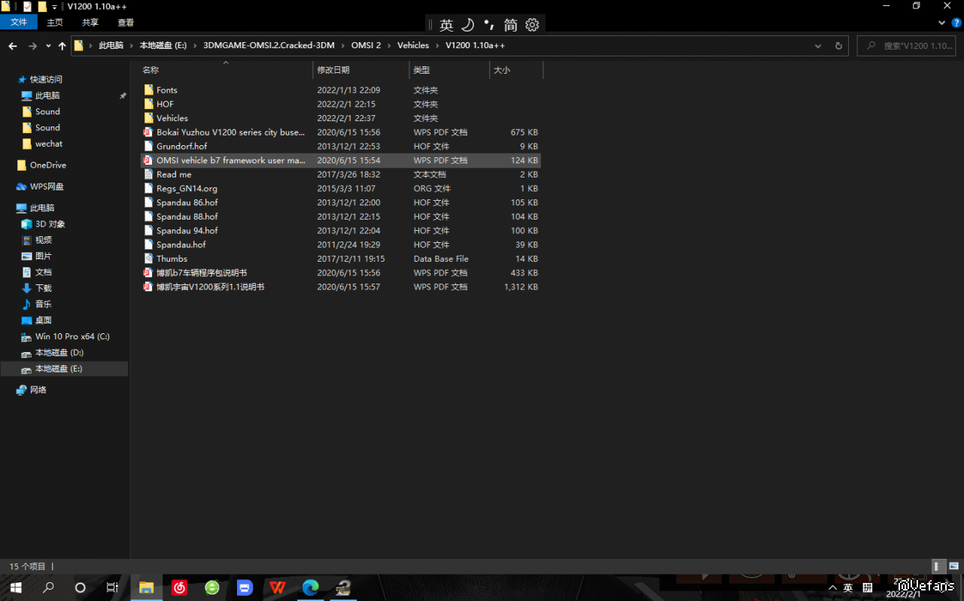Select the Vehicles folder icon in file list
The height and width of the screenshot is (601, 964).
[x=148, y=118]
